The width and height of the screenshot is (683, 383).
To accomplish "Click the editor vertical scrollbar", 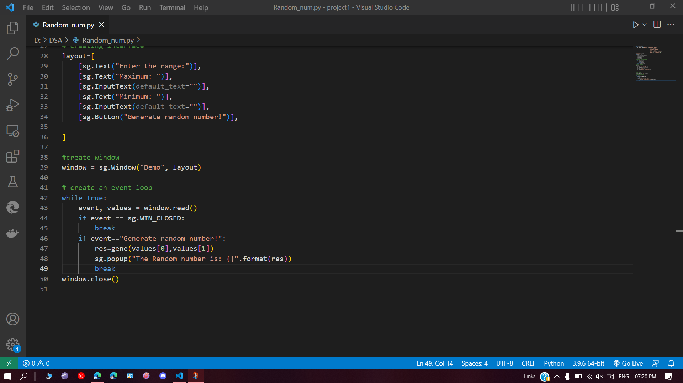I will pos(679,201).
